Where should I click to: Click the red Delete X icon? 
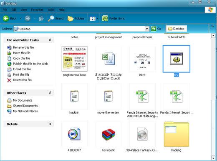pyautogui.click(x=9, y=80)
